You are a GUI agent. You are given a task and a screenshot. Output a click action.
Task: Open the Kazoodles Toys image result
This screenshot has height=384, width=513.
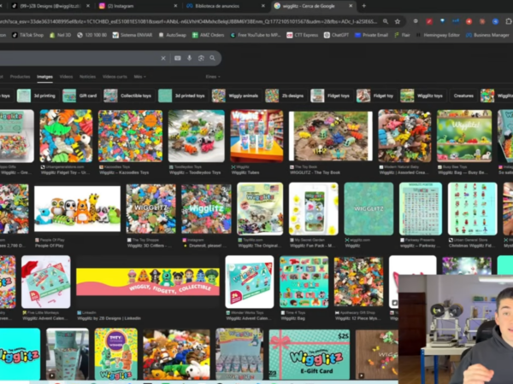tap(130, 136)
